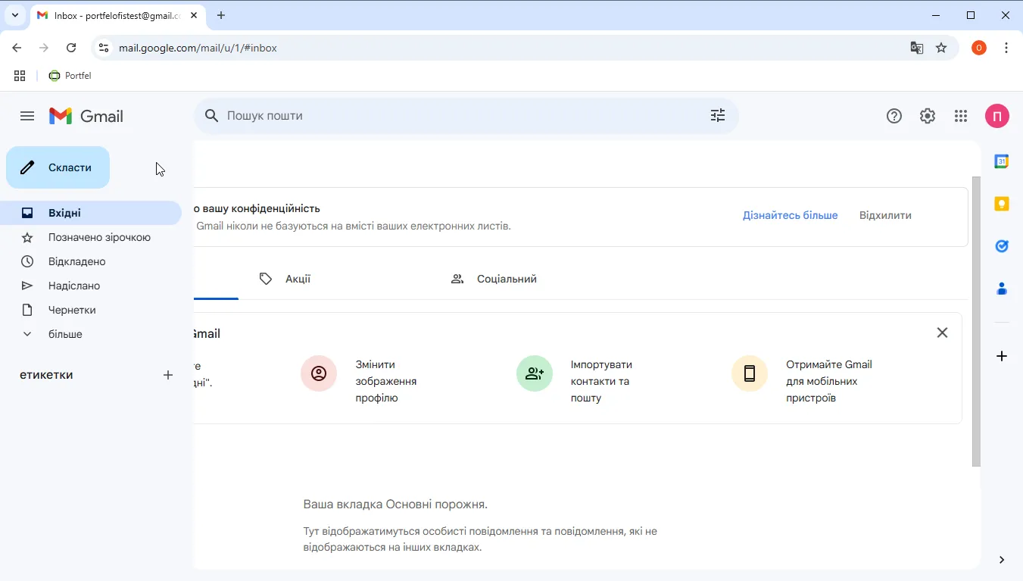This screenshot has width=1023, height=581.
Task: Open the Gmail main menu hamburger icon
Action: 27,116
